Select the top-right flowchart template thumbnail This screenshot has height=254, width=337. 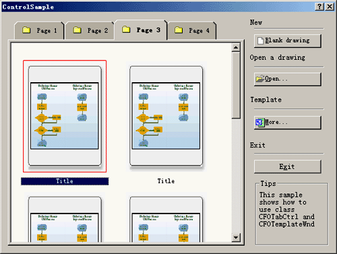[166, 116]
